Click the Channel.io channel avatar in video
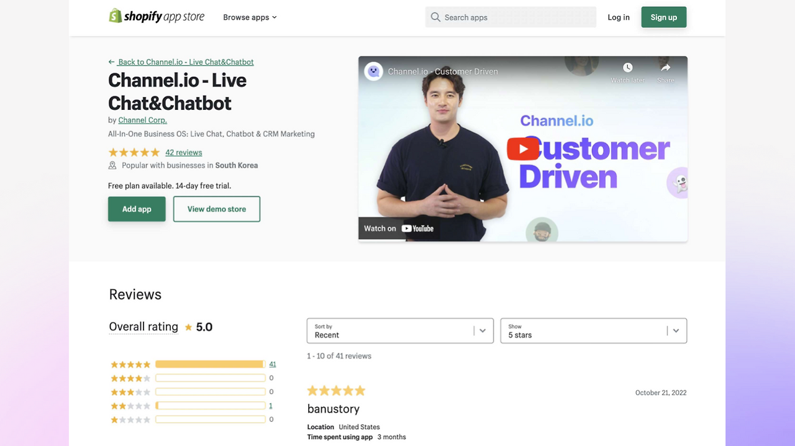 [373, 71]
